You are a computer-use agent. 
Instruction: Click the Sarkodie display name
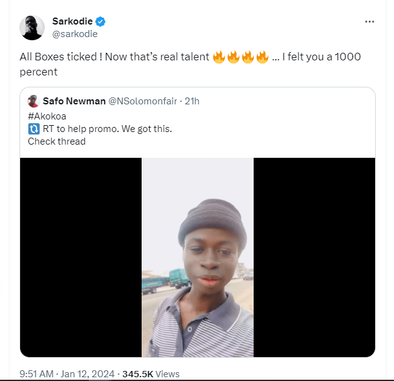72,21
